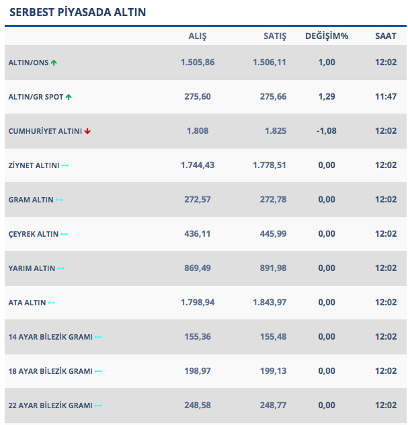
Task: Click the green up arrow beside ALTIN/ONS
Action: [x=54, y=63]
